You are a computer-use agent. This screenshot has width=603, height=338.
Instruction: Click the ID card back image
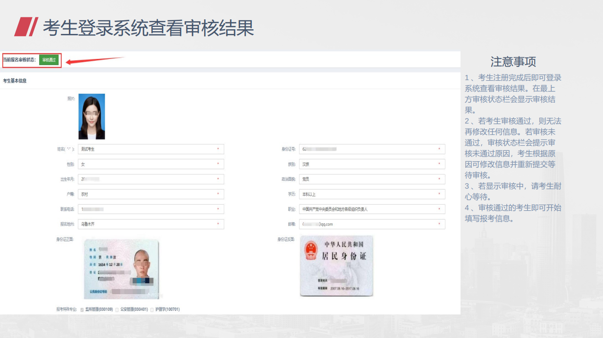point(336,266)
